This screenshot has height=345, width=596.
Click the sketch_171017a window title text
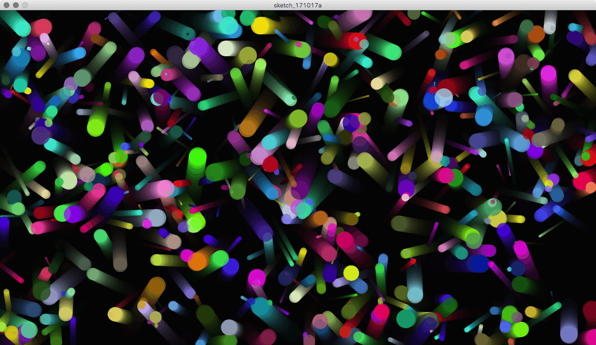[x=298, y=5]
